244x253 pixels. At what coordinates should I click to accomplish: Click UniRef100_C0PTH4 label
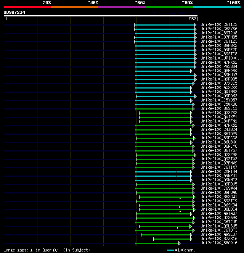click(219, 171)
